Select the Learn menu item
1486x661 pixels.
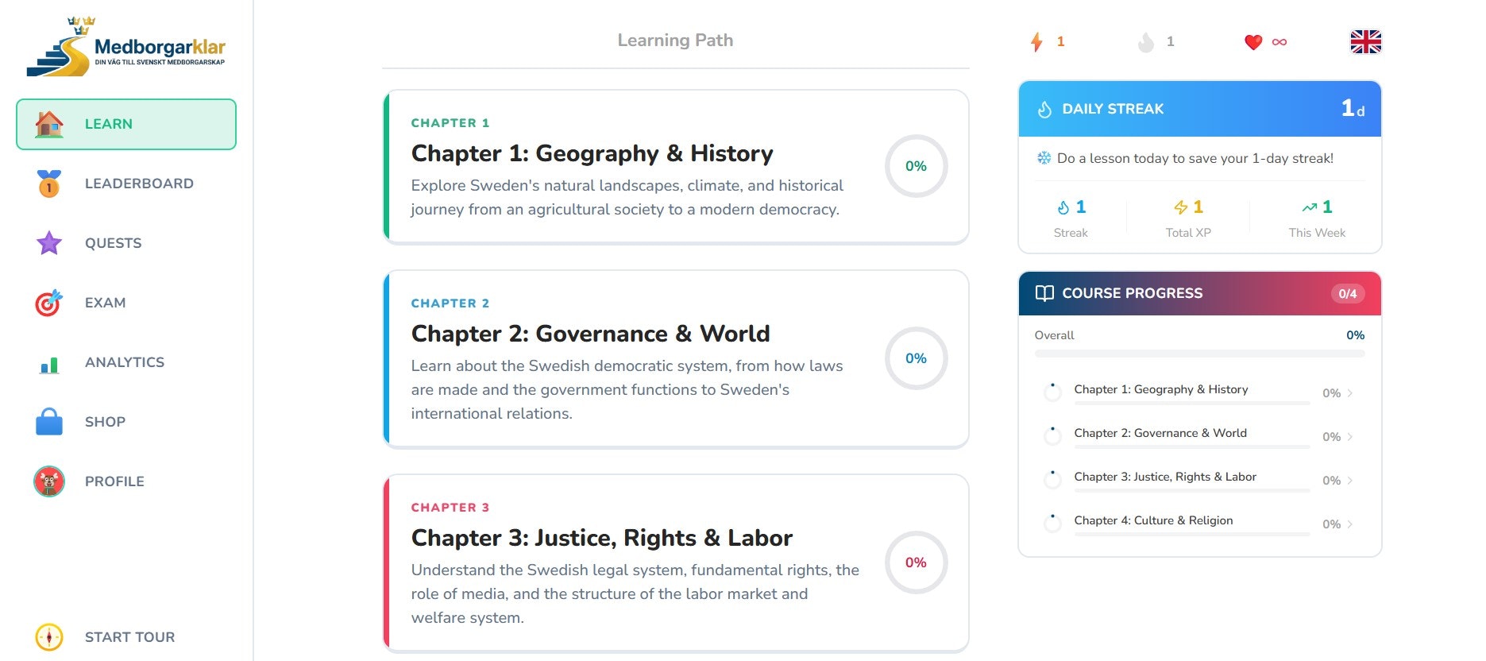(126, 124)
